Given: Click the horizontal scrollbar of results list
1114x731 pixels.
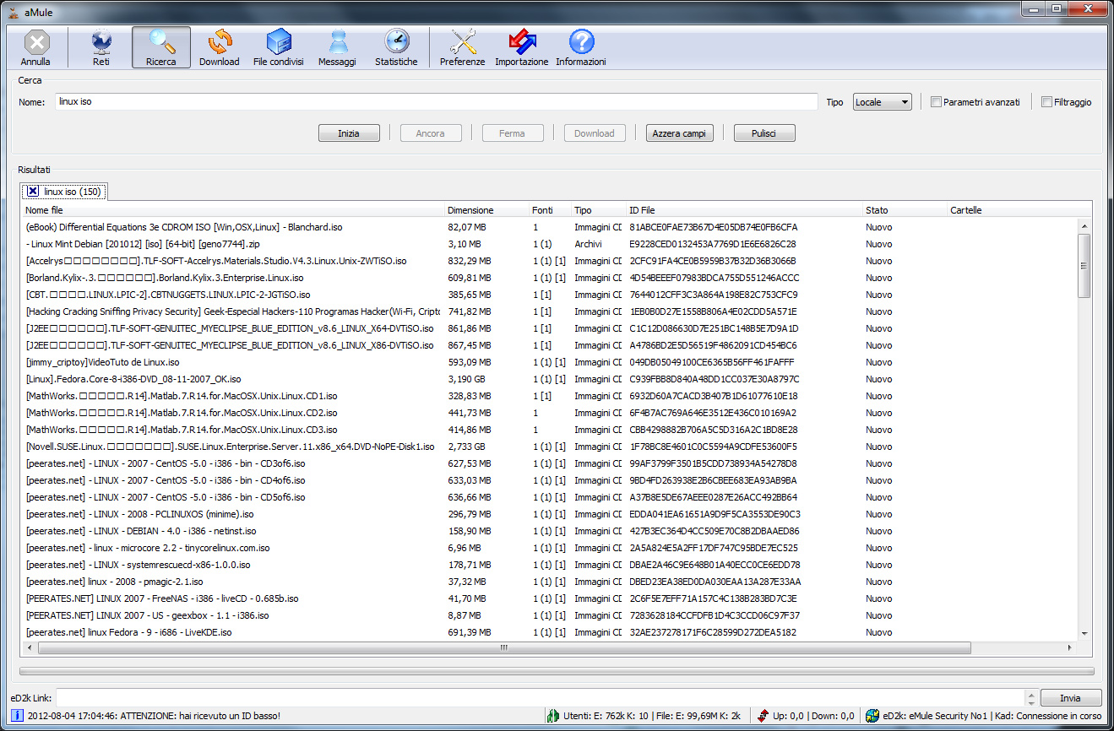Looking at the screenshot, I should 503,647.
